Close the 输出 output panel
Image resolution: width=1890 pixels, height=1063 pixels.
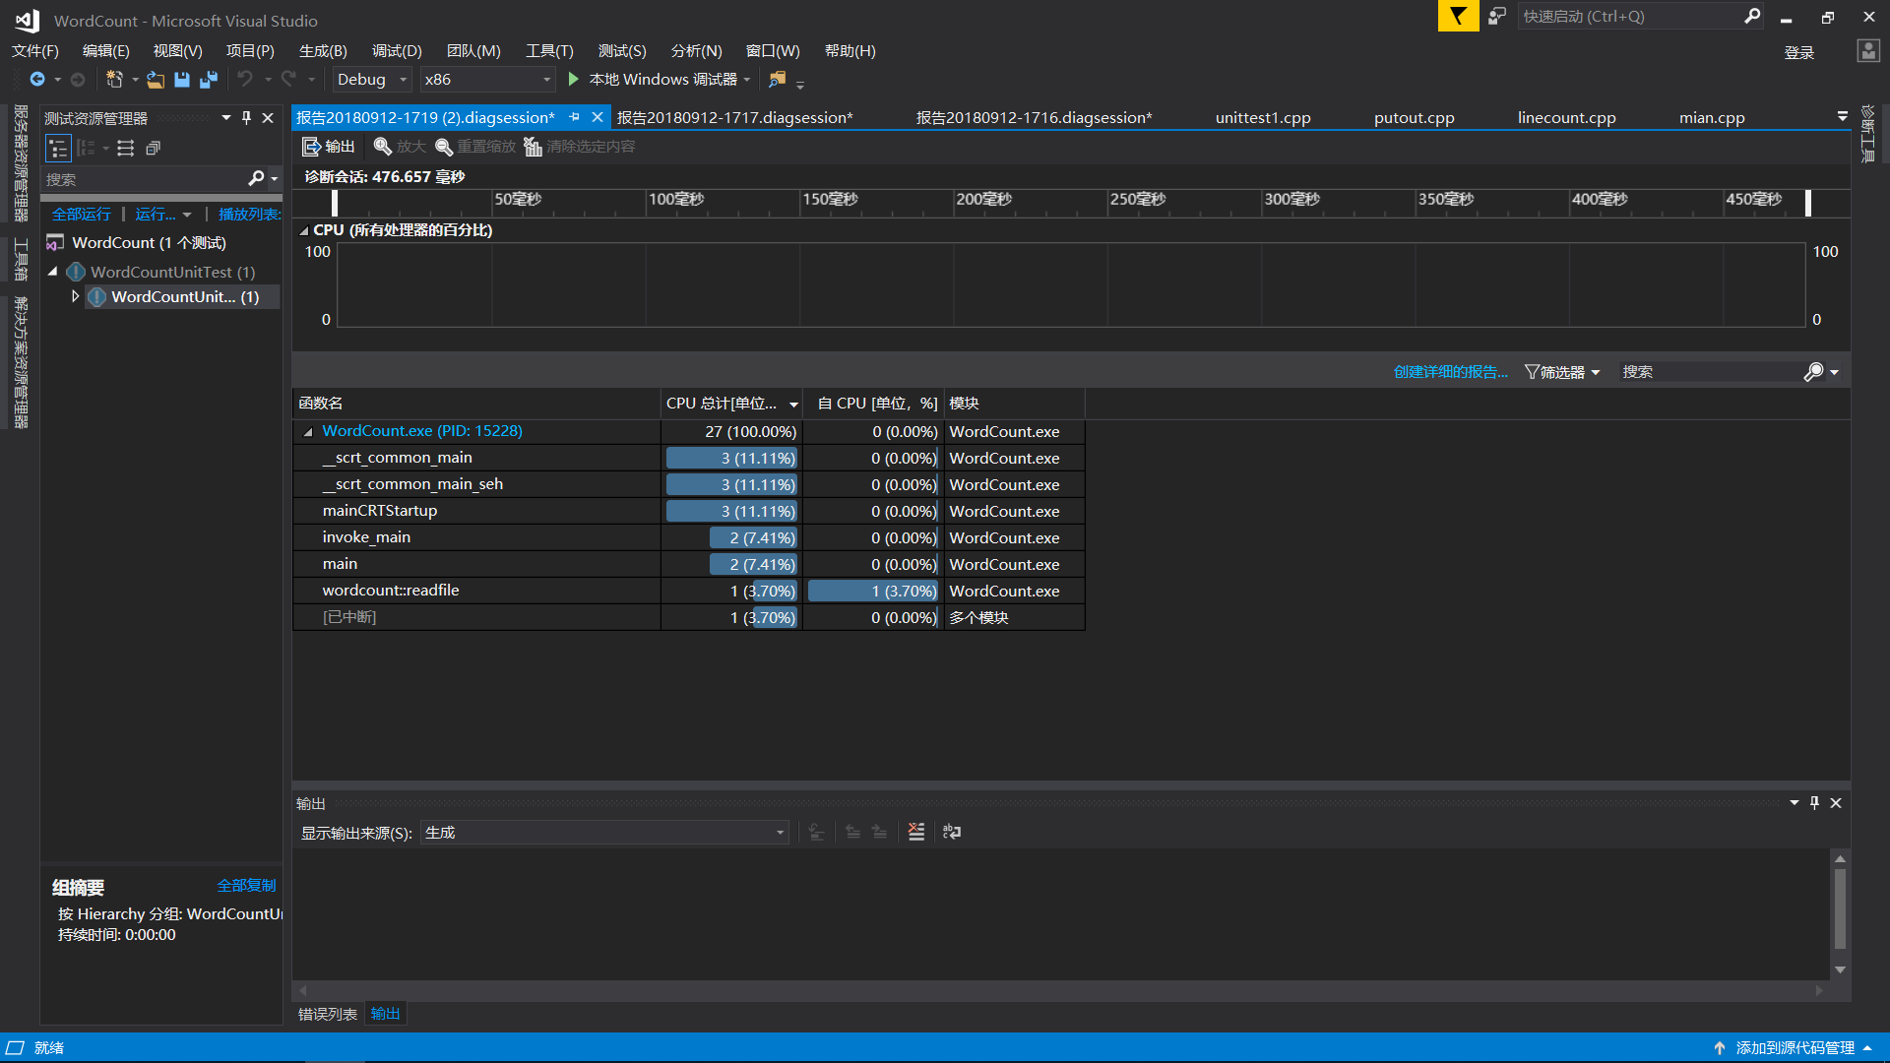coord(1836,803)
